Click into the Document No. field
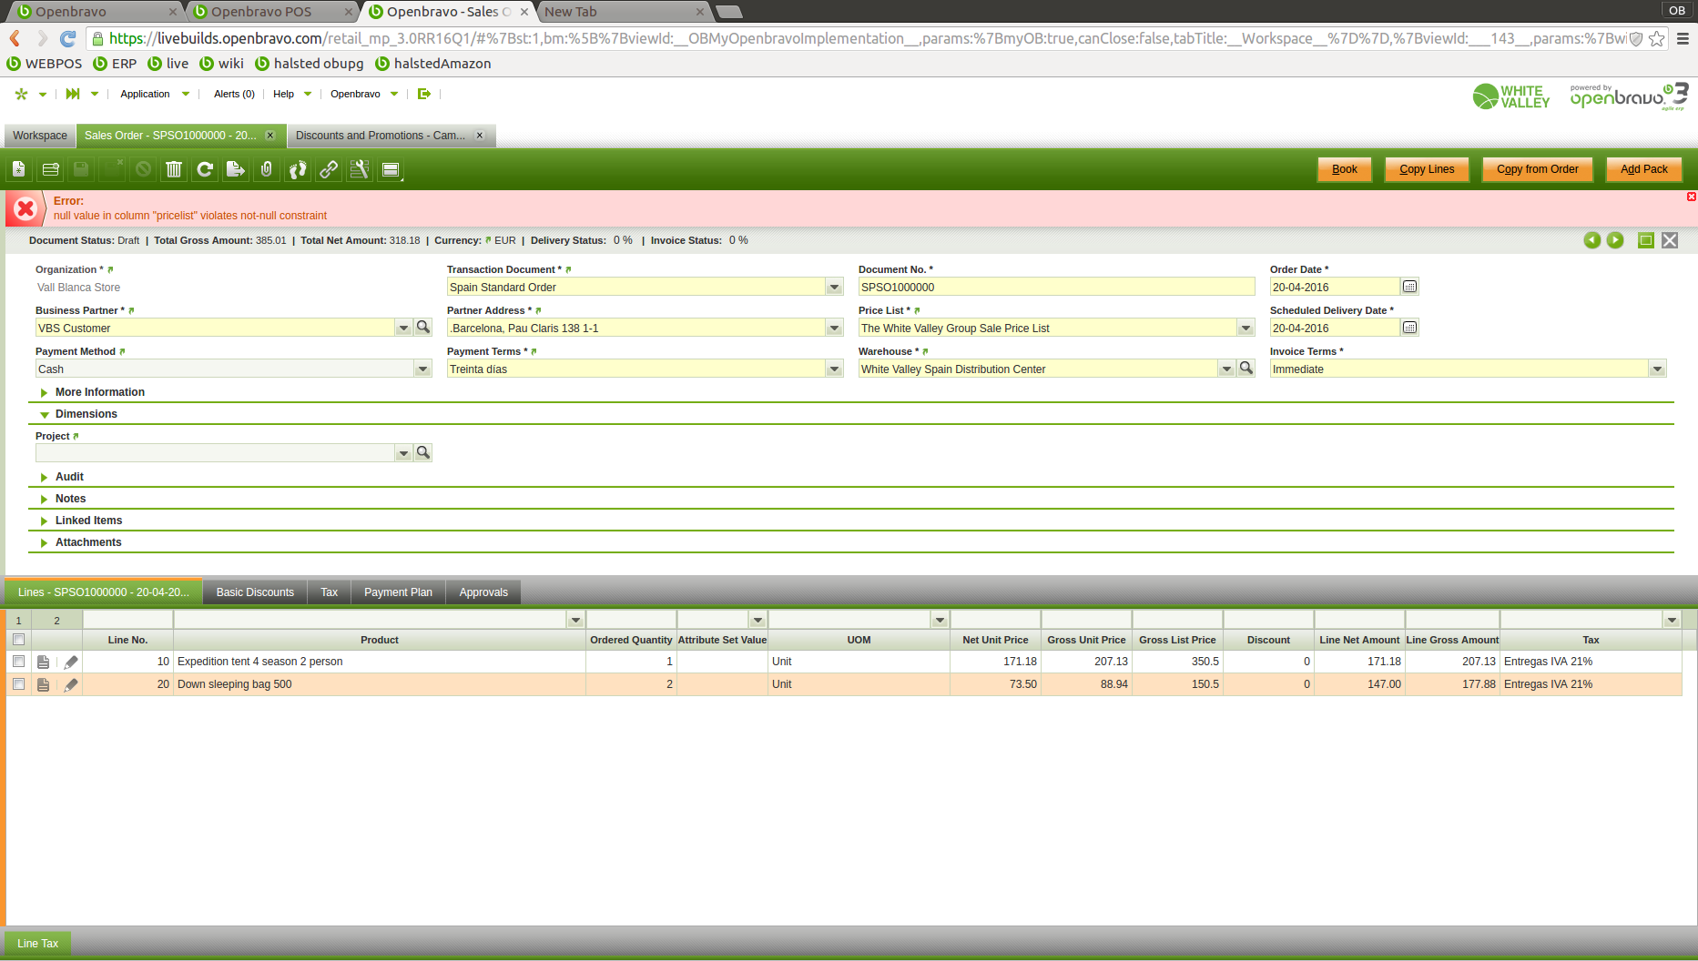Image resolution: width=1698 pixels, height=961 pixels. coord(1056,288)
